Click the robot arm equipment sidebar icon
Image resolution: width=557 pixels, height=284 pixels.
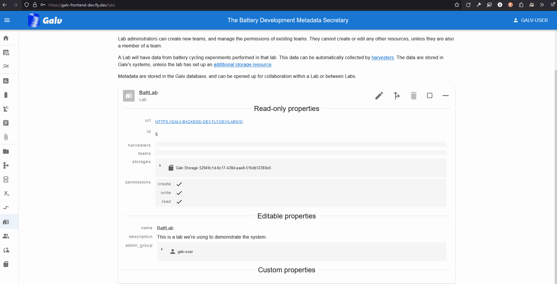6,109
